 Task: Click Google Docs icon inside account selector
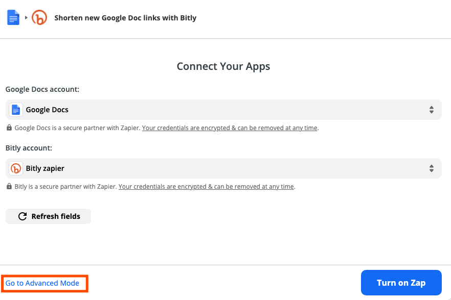tap(16, 110)
